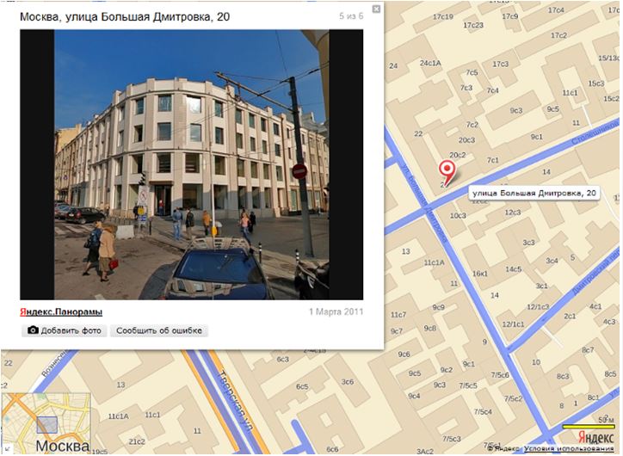This screenshot has height=456, width=623.
Task: Click the 1 Марта 2011 photo date
Action: (x=336, y=311)
